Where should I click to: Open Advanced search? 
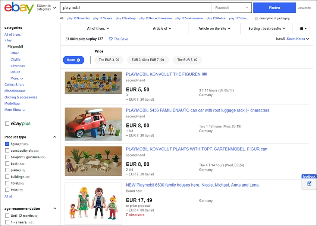coord(304,8)
